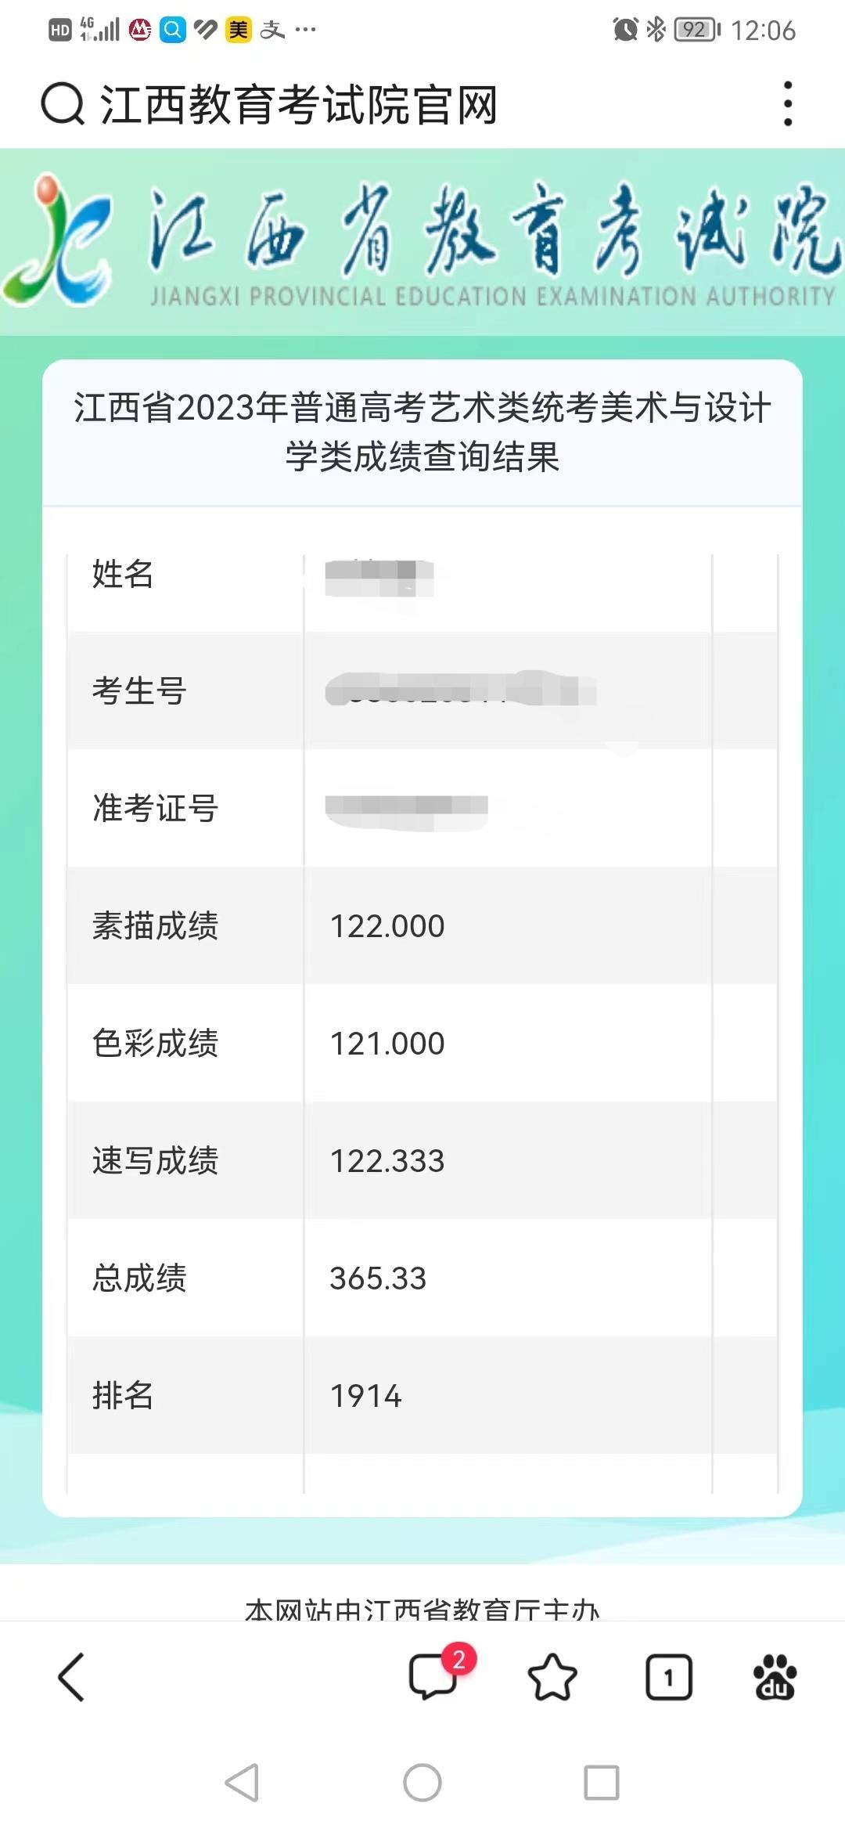Tap footer text 本网站由江西省教育厅主办

tap(422, 1607)
